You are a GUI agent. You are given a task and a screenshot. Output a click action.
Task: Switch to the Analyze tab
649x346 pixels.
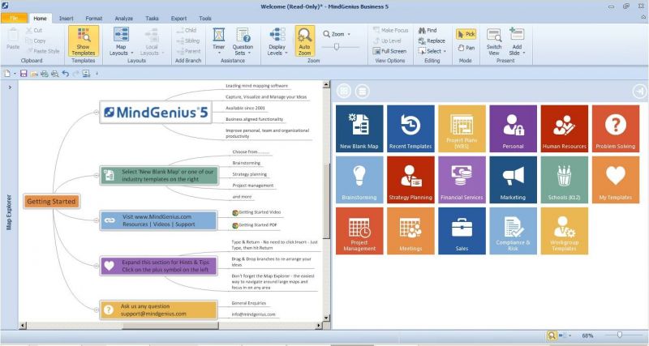(x=124, y=18)
